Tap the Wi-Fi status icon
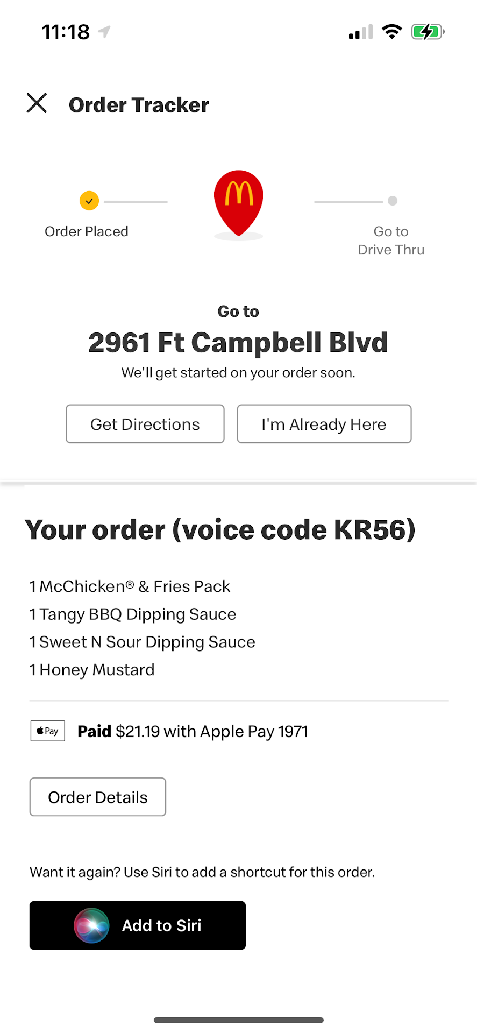The image size is (477, 1033). pos(392,32)
